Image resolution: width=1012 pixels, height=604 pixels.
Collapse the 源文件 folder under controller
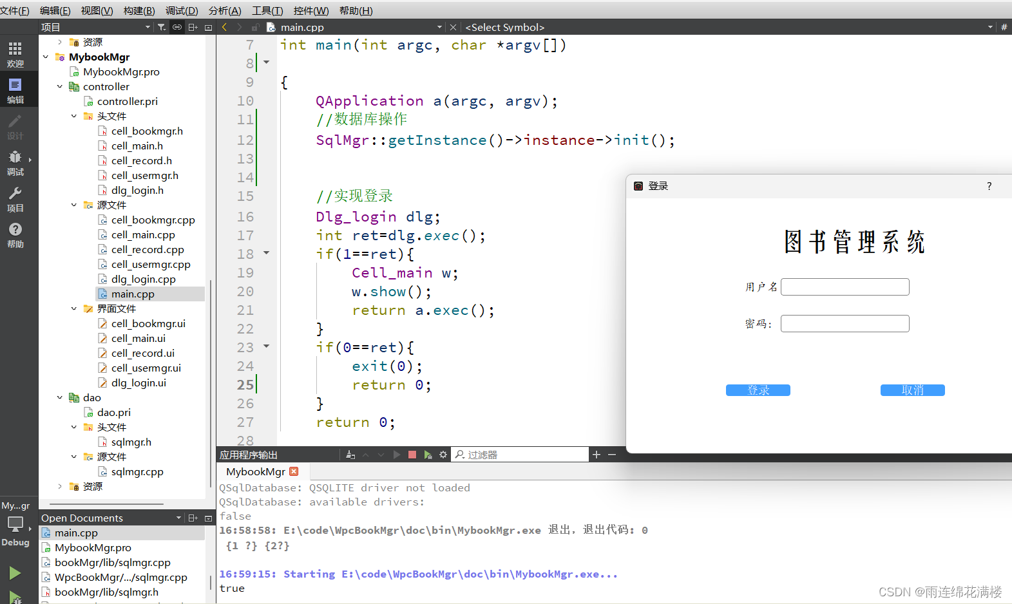click(74, 205)
